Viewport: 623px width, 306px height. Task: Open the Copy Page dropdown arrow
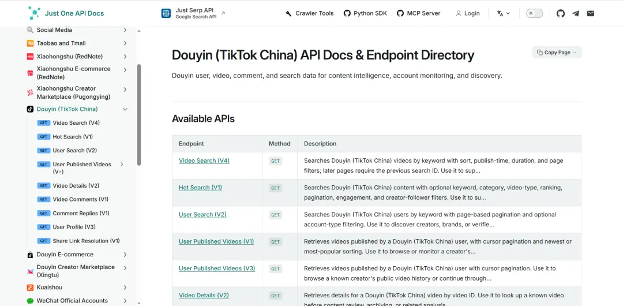pyautogui.click(x=575, y=53)
